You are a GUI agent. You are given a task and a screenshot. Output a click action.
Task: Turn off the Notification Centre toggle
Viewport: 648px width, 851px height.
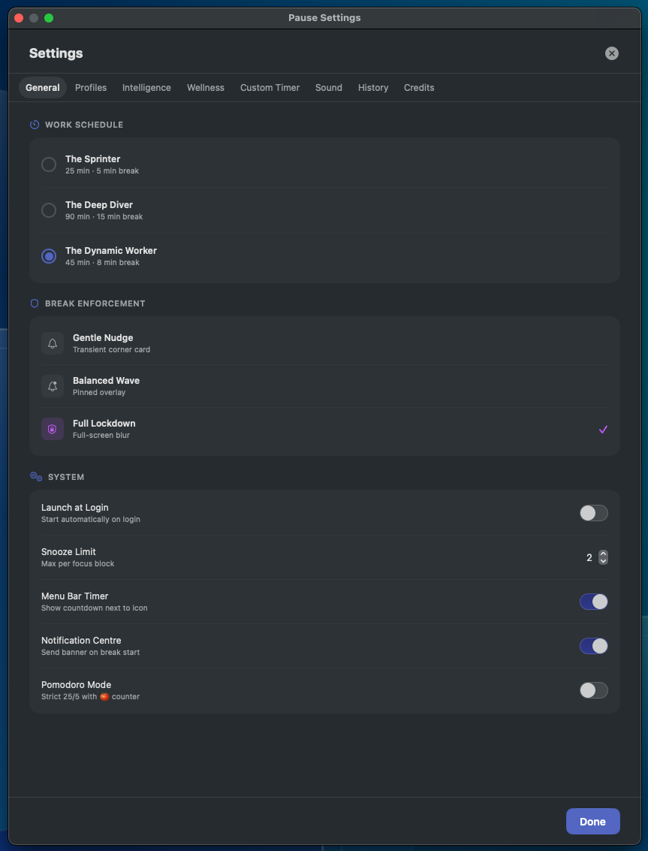point(594,646)
